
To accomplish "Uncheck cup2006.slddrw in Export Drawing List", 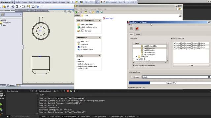I will click(175, 43).
